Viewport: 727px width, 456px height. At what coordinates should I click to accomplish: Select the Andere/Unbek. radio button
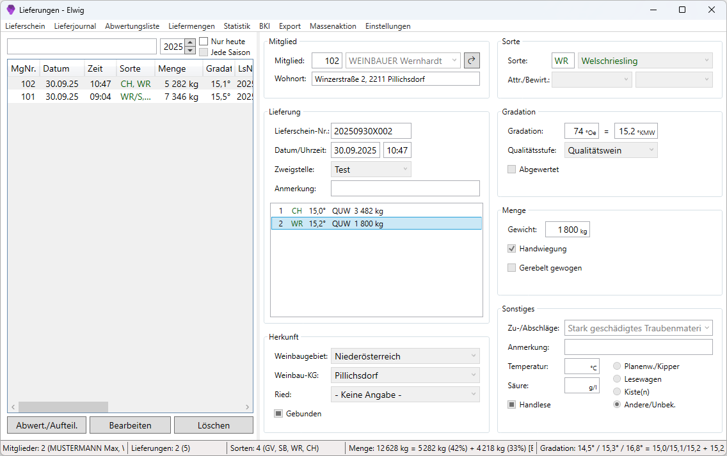pyautogui.click(x=617, y=404)
